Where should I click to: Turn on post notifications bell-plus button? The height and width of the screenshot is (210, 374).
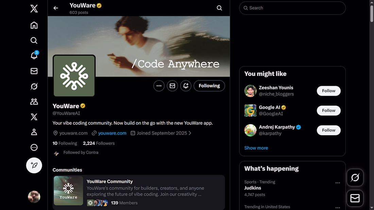[186, 86]
